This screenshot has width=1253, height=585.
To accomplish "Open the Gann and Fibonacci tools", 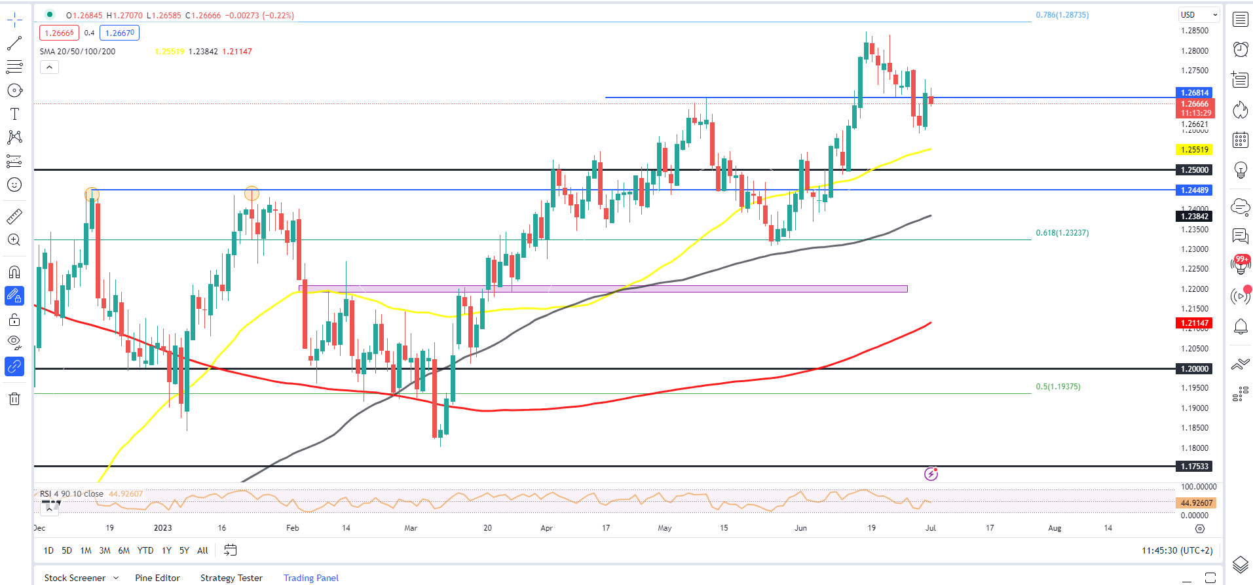I will click(14, 67).
